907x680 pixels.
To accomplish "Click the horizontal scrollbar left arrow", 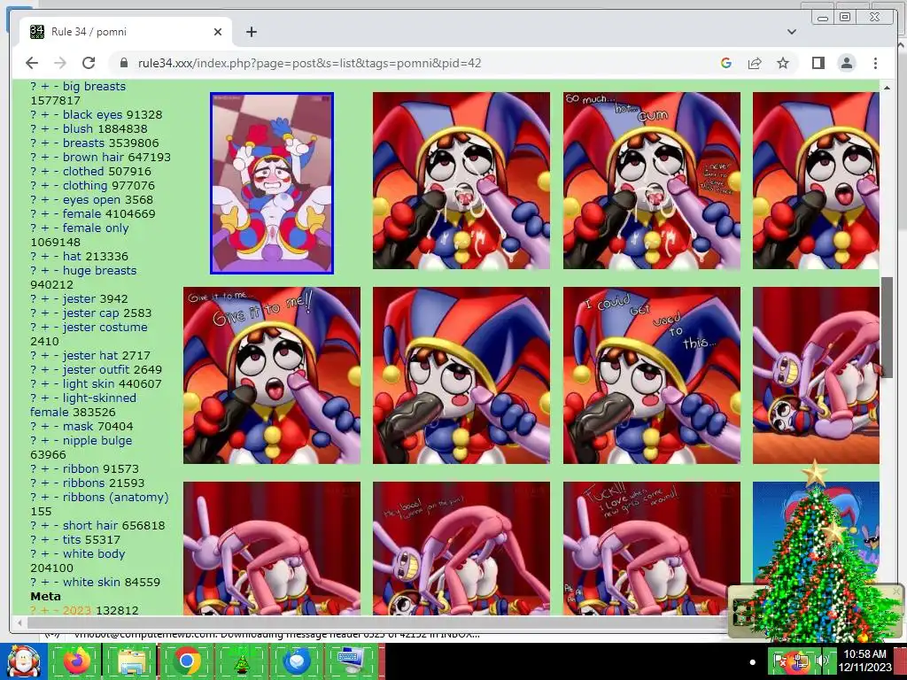I will click(19, 622).
